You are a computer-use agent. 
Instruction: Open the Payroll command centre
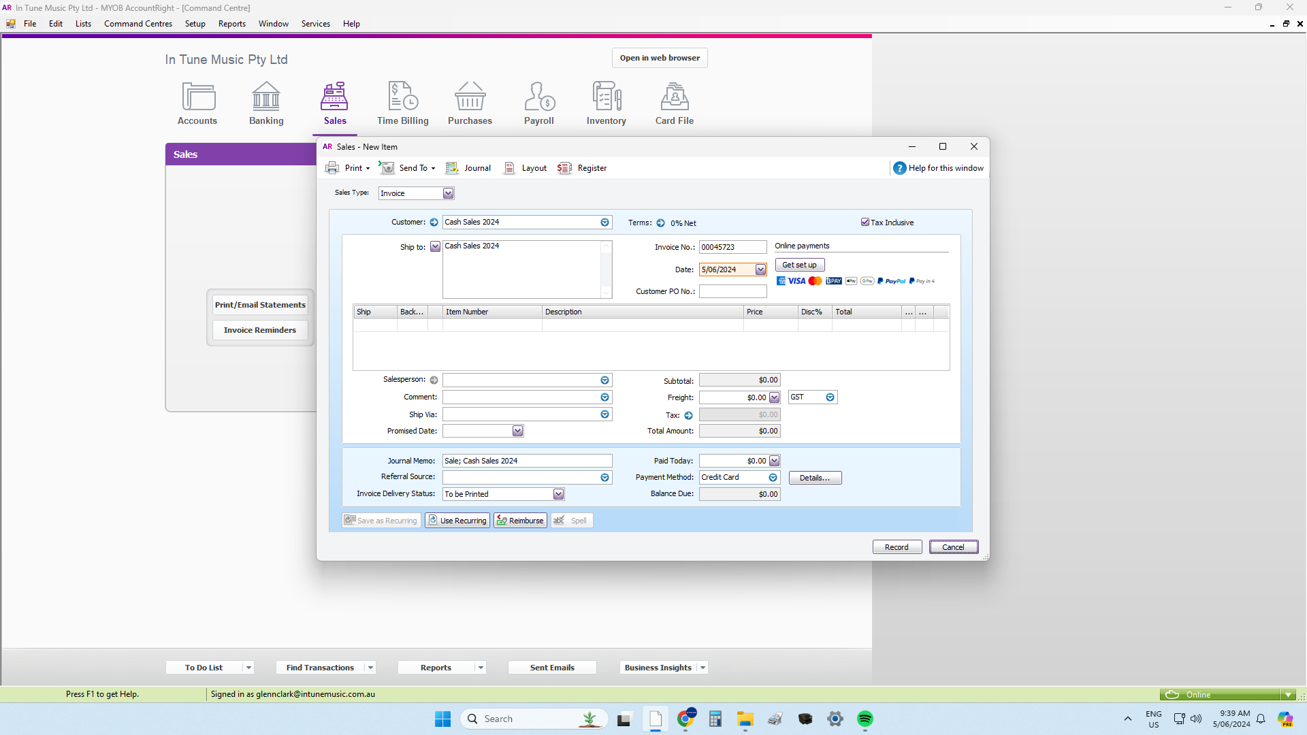538,102
